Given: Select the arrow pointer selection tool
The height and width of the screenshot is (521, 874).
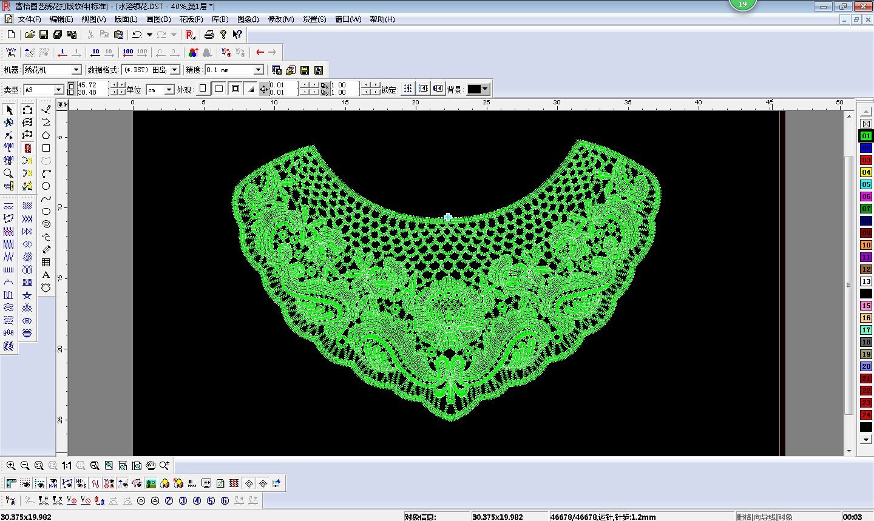Looking at the screenshot, I should pyautogui.click(x=9, y=110).
